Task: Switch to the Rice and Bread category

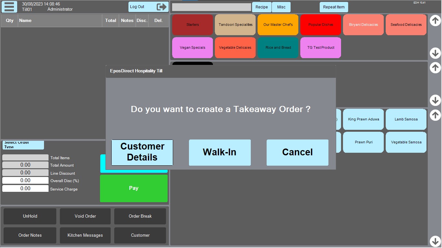Action: click(278, 48)
